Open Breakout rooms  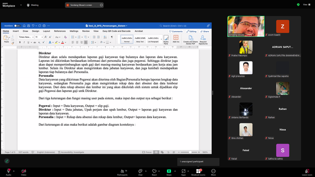pos(198,172)
